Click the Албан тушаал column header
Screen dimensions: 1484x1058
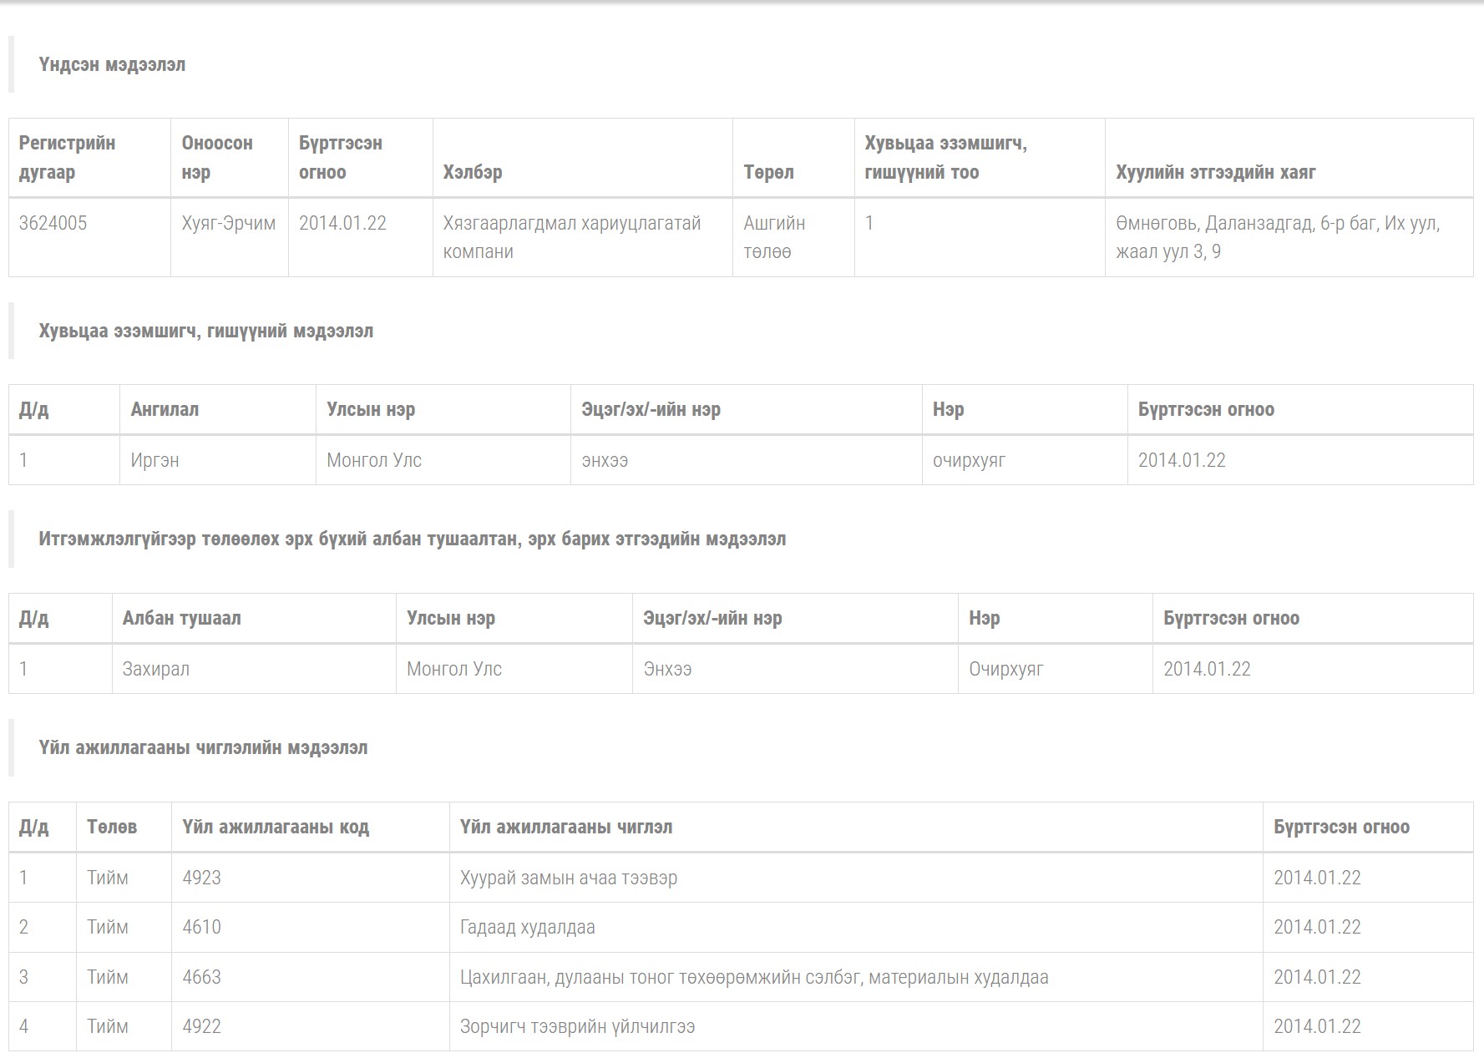[181, 618]
